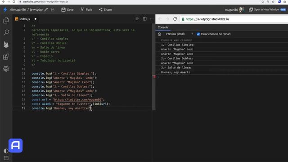Toggle Clear console on reload checkbox
288x162 pixels.
pyautogui.click(x=198, y=34)
